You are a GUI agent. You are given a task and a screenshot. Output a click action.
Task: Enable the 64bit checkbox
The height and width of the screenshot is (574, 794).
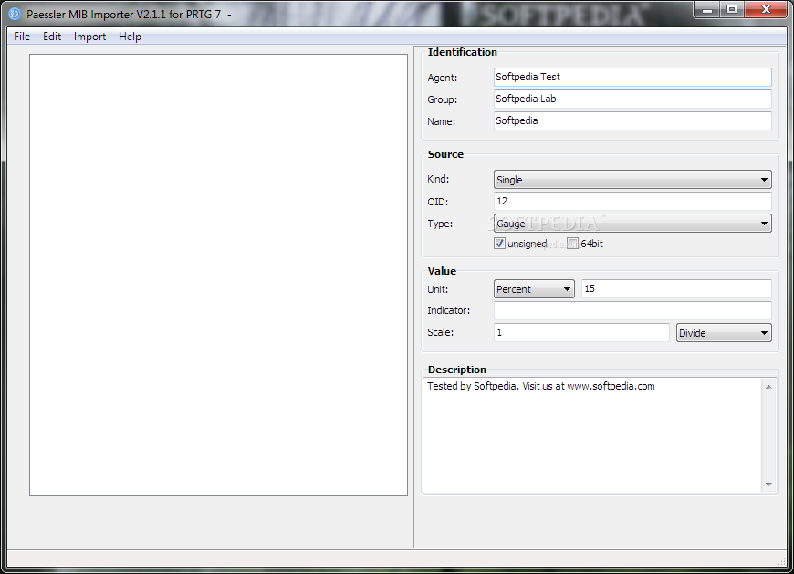[572, 244]
